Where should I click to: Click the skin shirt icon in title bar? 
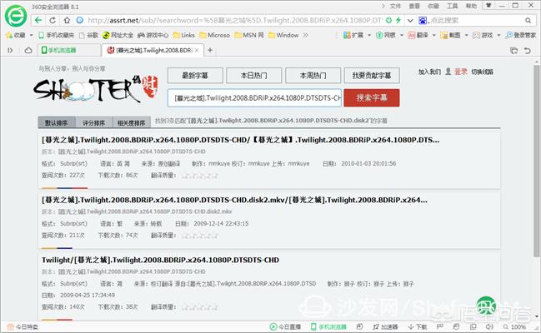[x=488, y=6]
